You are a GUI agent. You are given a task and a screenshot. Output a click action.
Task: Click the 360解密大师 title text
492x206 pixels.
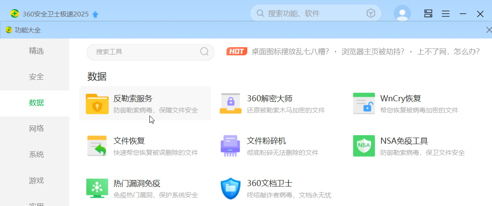pyautogui.click(x=269, y=99)
